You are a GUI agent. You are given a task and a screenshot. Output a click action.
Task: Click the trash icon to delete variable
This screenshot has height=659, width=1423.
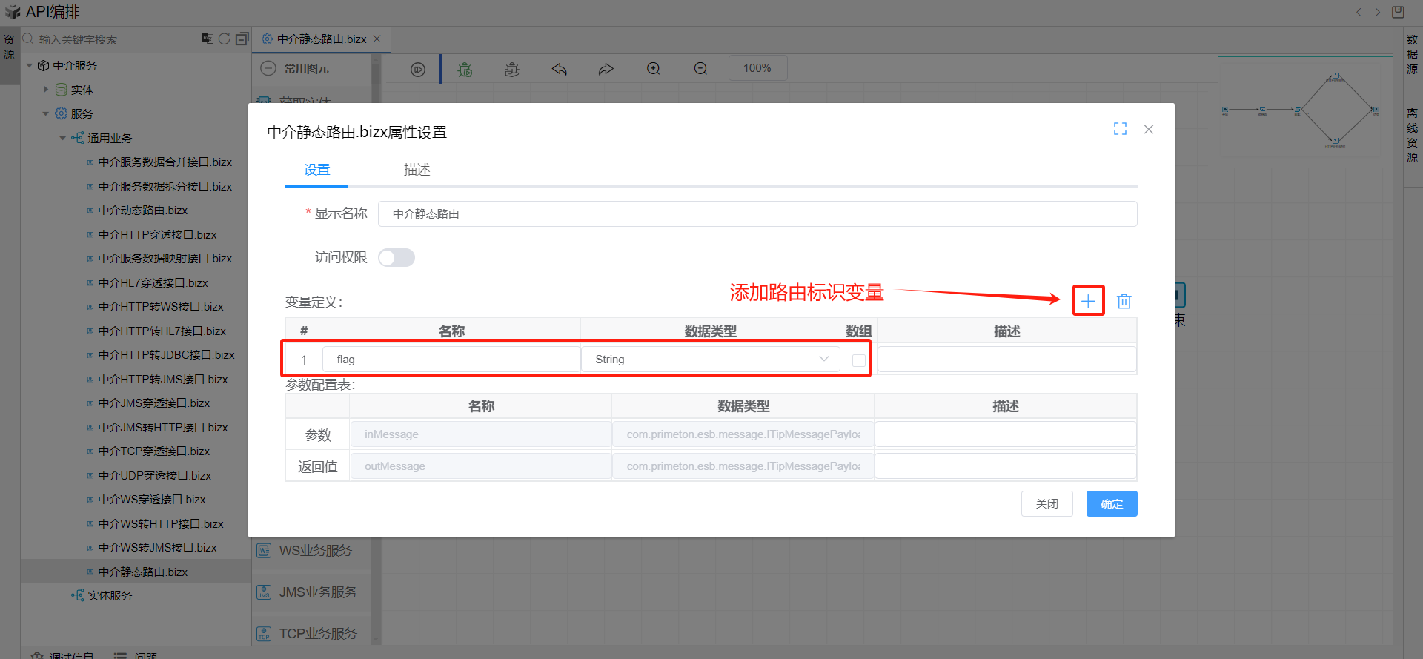(x=1124, y=301)
